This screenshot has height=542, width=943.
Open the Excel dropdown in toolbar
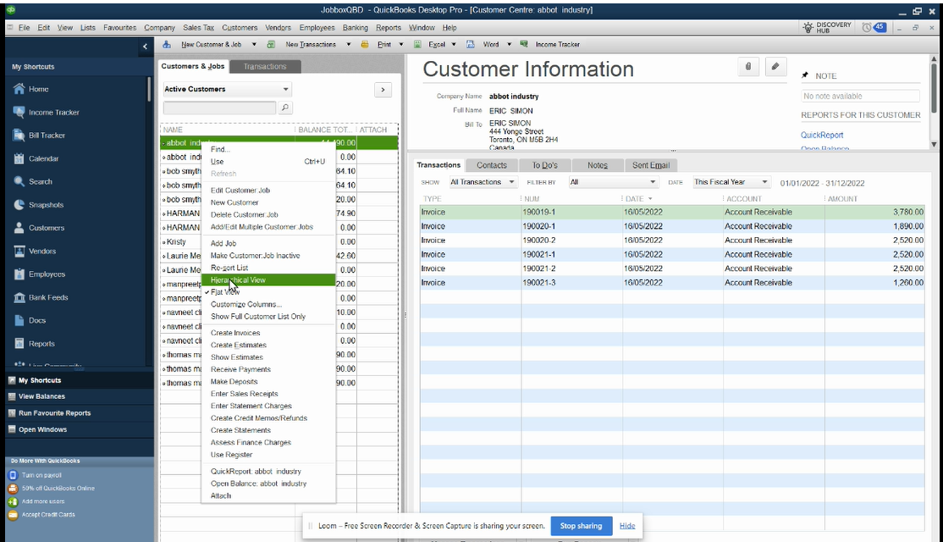pos(454,45)
